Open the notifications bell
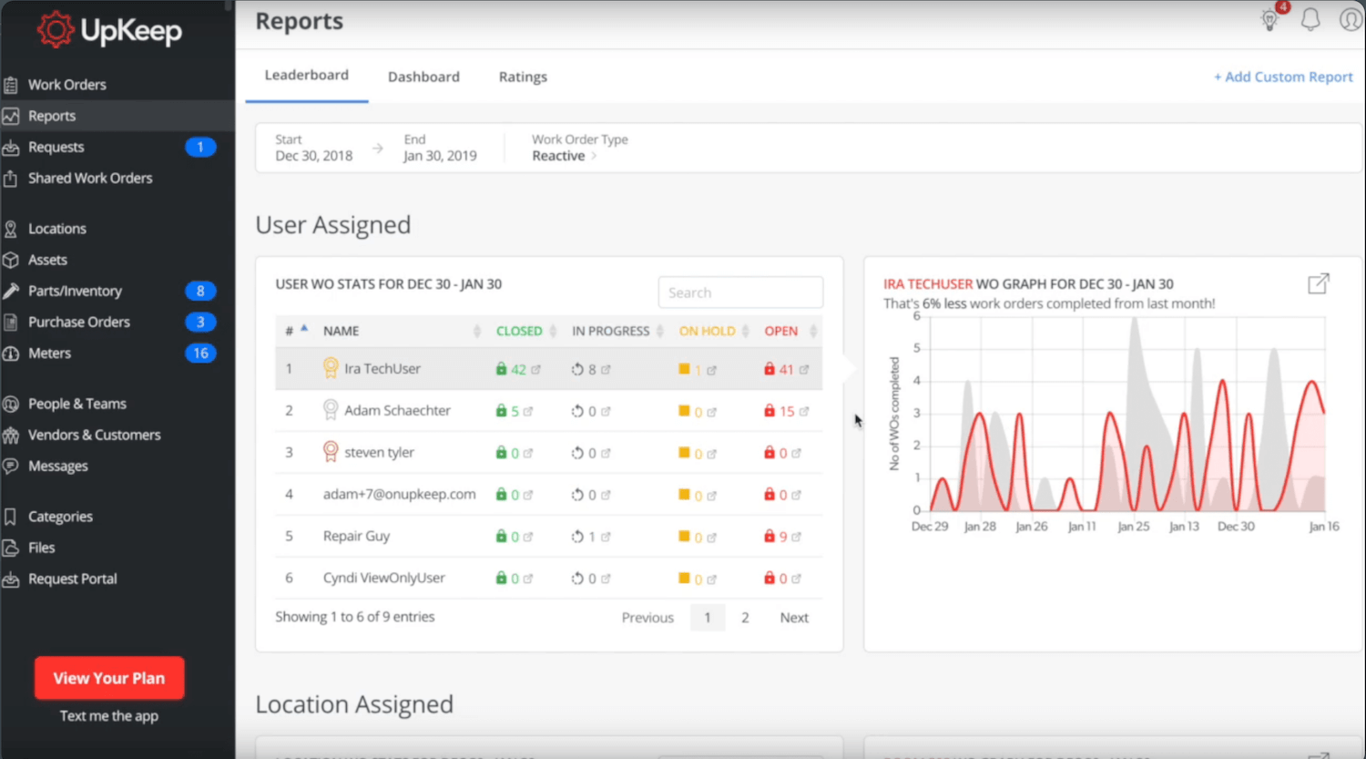Viewport: 1366px width, 759px height. [x=1310, y=18]
